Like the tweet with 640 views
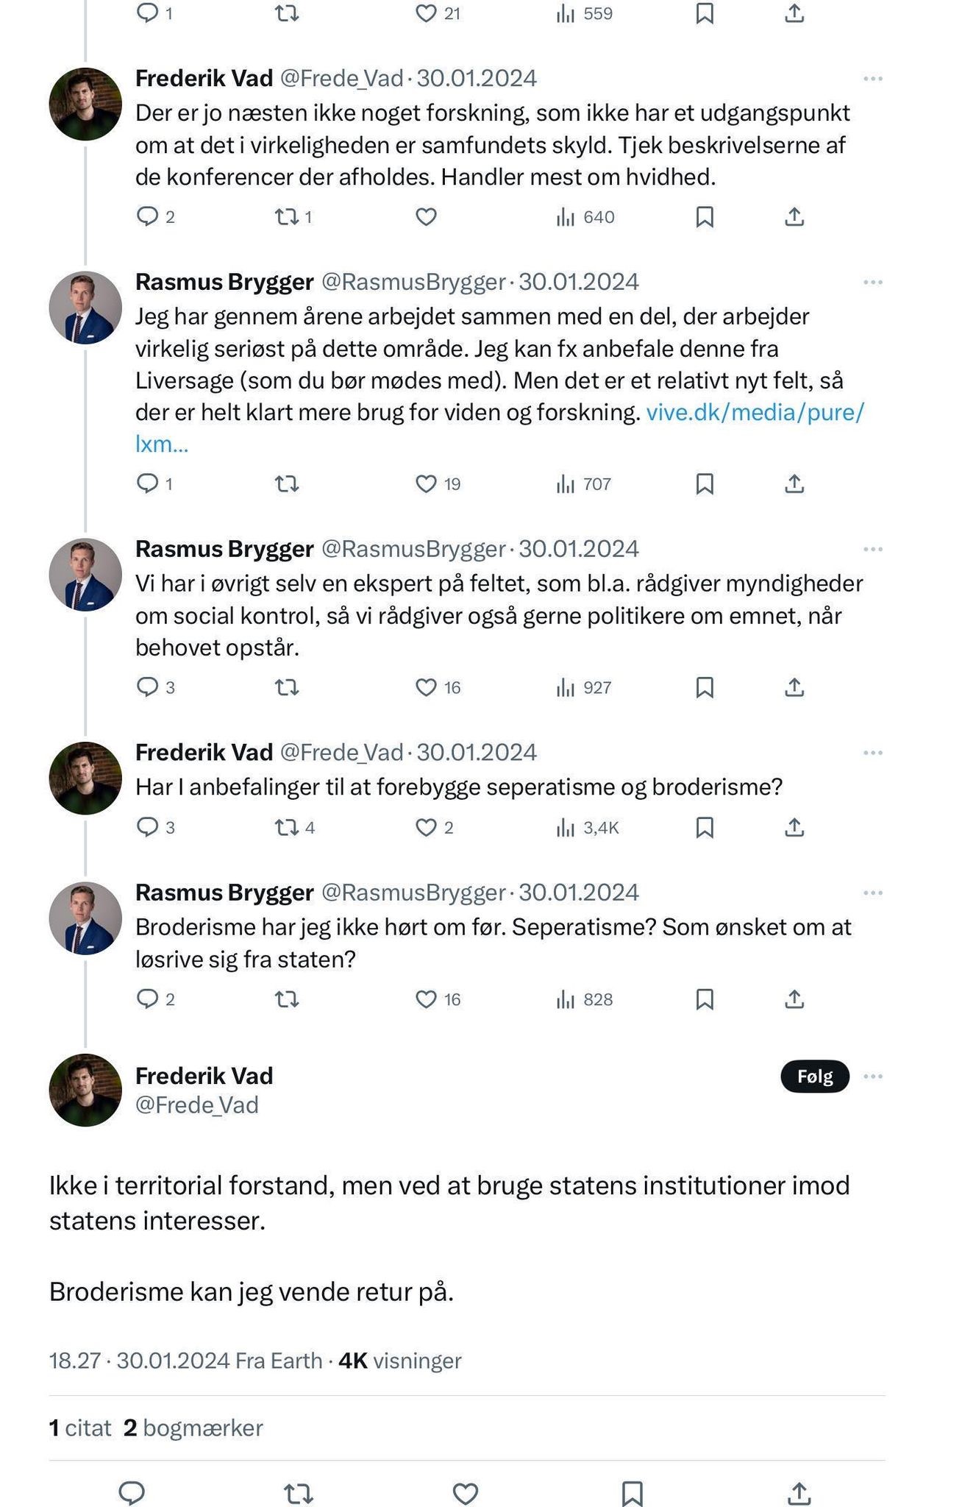The image size is (976, 1507). pyautogui.click(x=427, y=217)
